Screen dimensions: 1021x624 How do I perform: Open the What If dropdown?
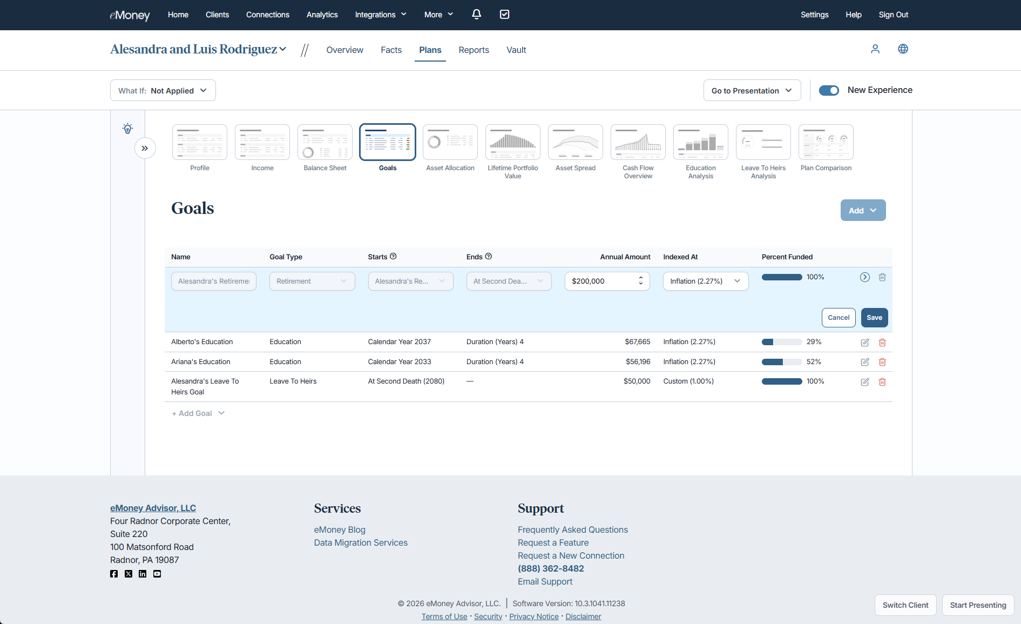pyautogui.click(x=163, y=90)
